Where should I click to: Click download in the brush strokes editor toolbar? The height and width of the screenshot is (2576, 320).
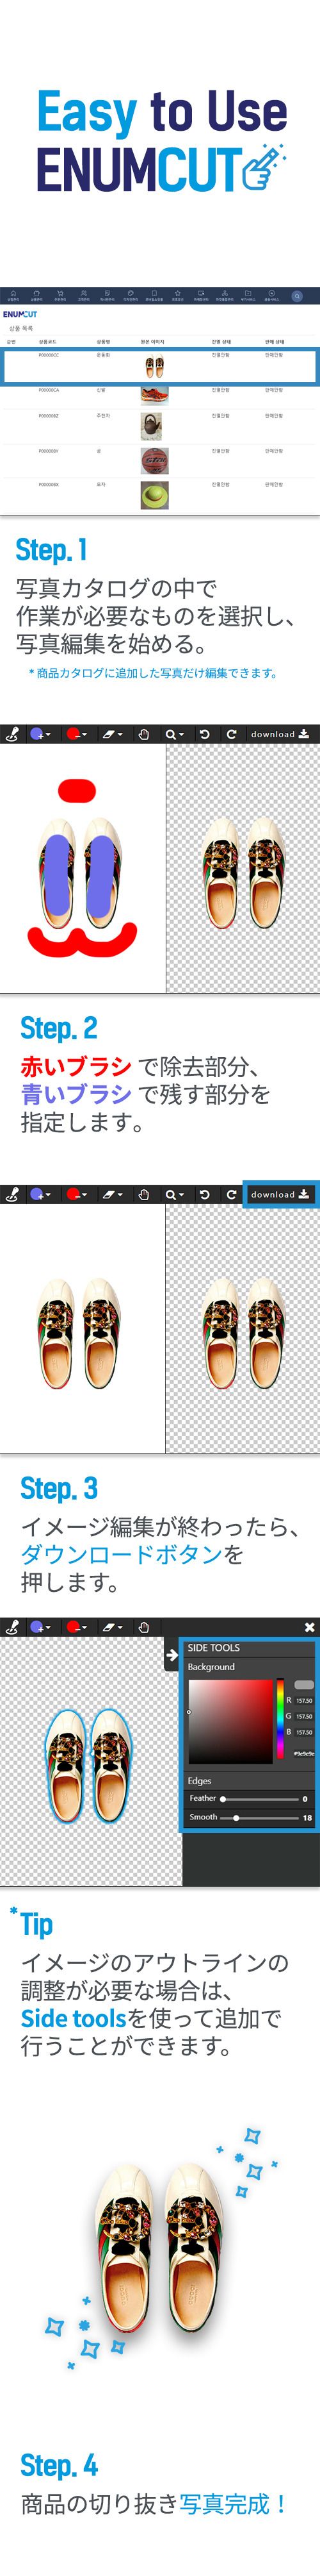pyautogui.click(x=280, y=734)
